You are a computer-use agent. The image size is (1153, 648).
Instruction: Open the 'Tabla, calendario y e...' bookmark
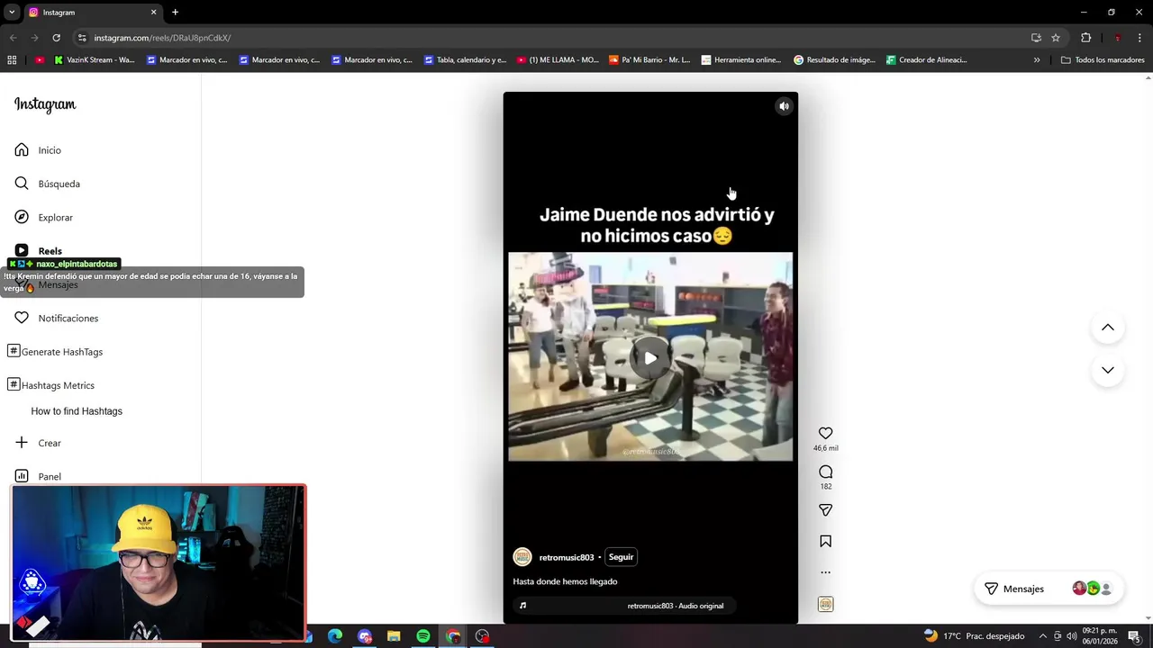click(x=464, y=60)
